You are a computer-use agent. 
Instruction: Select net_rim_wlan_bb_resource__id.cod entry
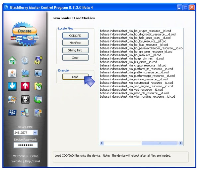coord(134,93)
